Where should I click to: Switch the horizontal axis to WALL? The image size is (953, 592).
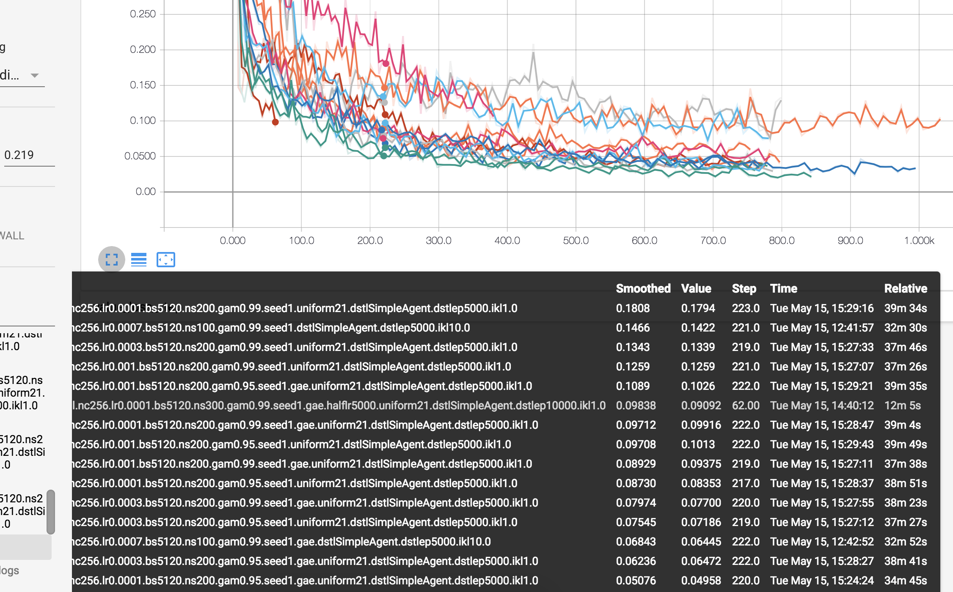point(12,236)
